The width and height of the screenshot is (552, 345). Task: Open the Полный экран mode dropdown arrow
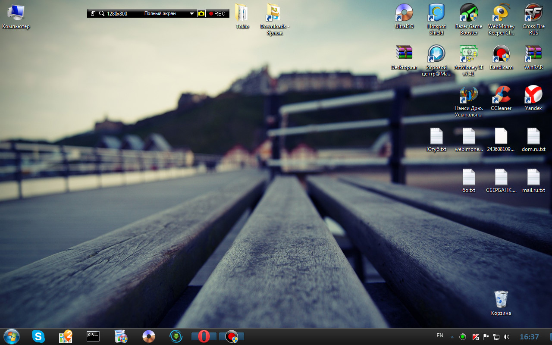coord(192,14)
